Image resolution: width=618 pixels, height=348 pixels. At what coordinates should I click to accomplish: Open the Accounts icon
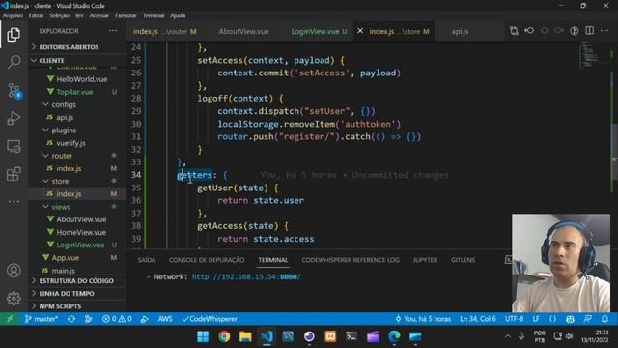point(14,271)
